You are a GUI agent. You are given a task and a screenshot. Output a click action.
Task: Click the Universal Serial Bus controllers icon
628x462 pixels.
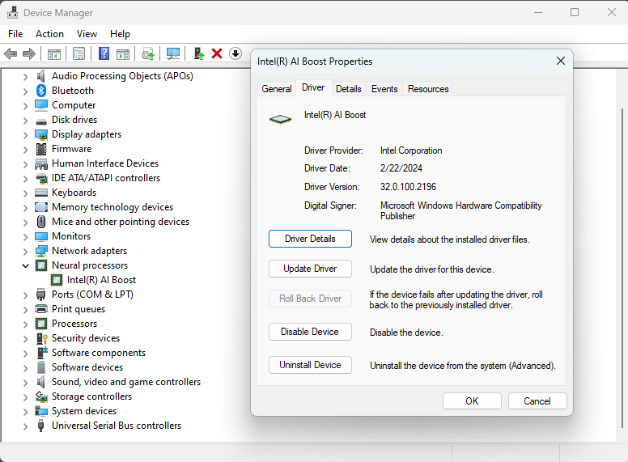click(40, 426)
